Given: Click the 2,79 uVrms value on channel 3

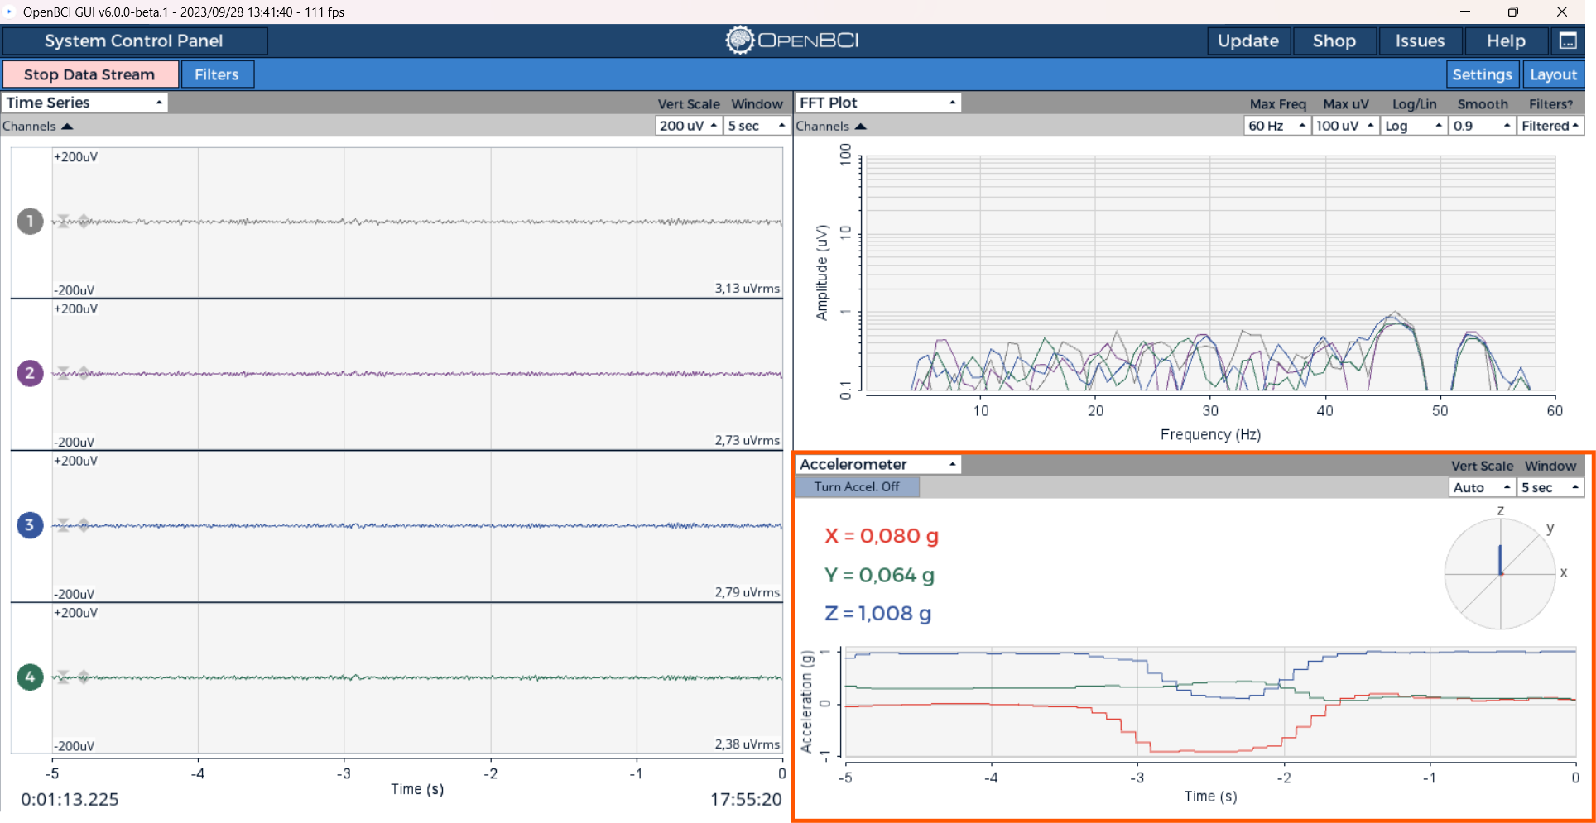Looking at the screenshot, I should pyautogui.click(x=748, y=592).
